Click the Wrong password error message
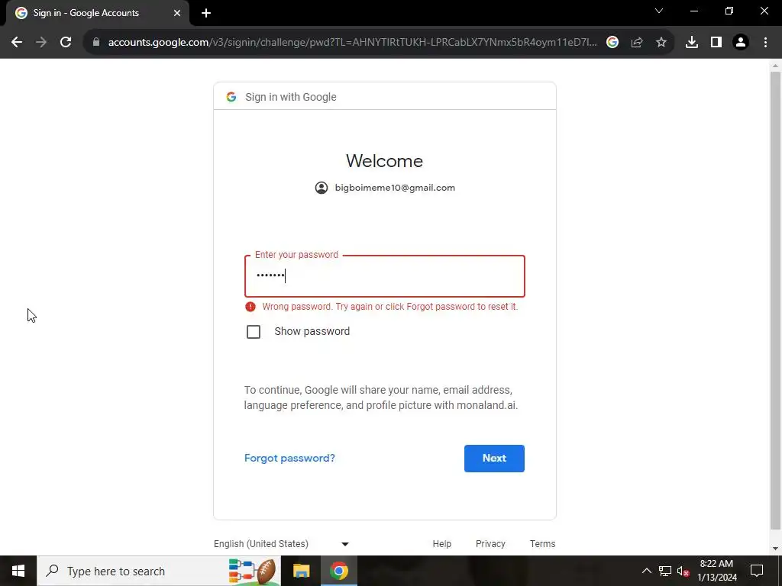The height and width of the screenshot is (586, 782). [x=390, y=307]
